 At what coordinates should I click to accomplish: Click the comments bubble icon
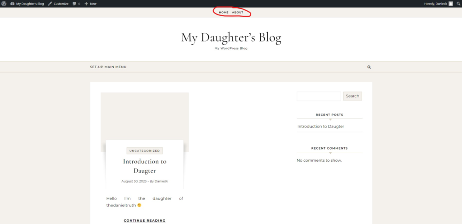coord(75,4)
